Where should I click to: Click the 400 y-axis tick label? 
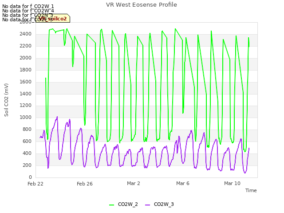(x=27, y=153)
